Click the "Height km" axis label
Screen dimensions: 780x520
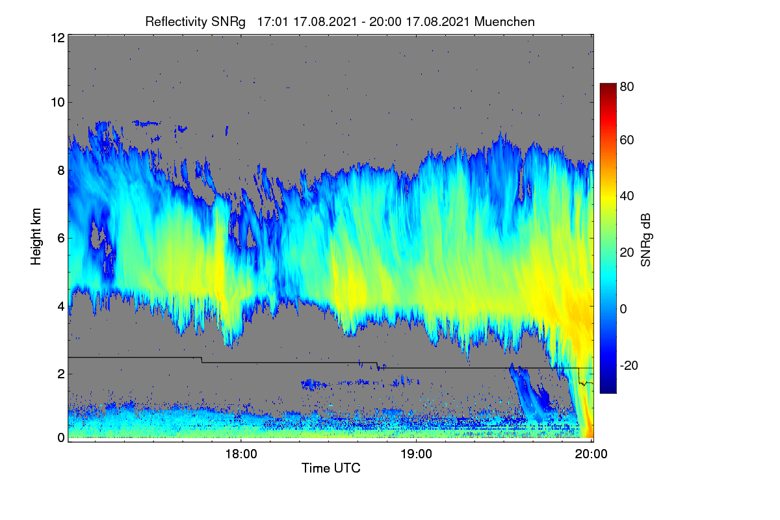36,237
